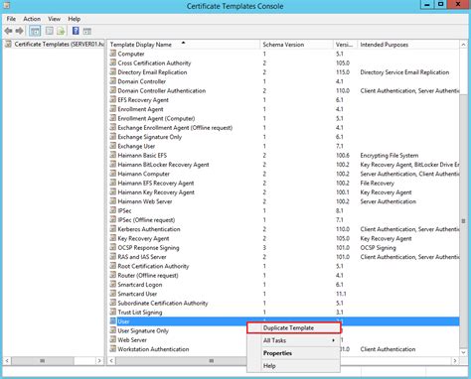Open the Action menu
This screenshot has height=379, width=471.
coord(32,19)
